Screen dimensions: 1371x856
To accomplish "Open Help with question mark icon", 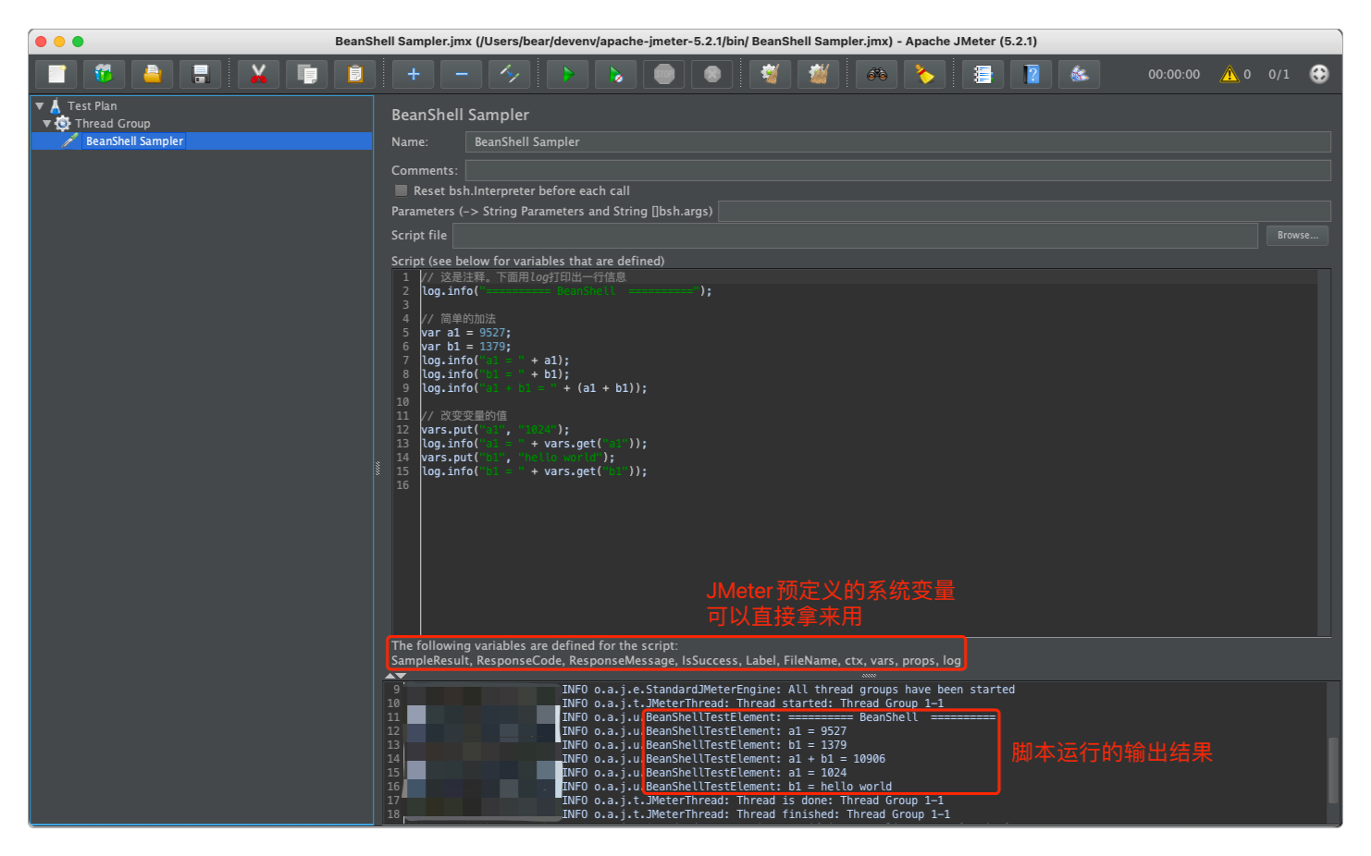I will click(x=1032, y=74).
